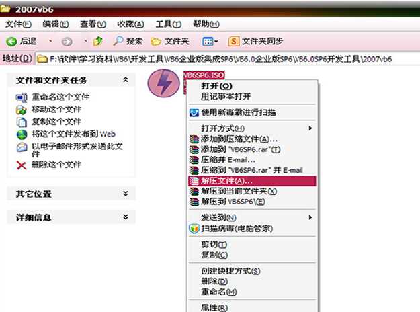The height and width of the screenshot is (312, 420).
Task: Open the 帮助(H) menu
Action: click(x=206, y=24)
